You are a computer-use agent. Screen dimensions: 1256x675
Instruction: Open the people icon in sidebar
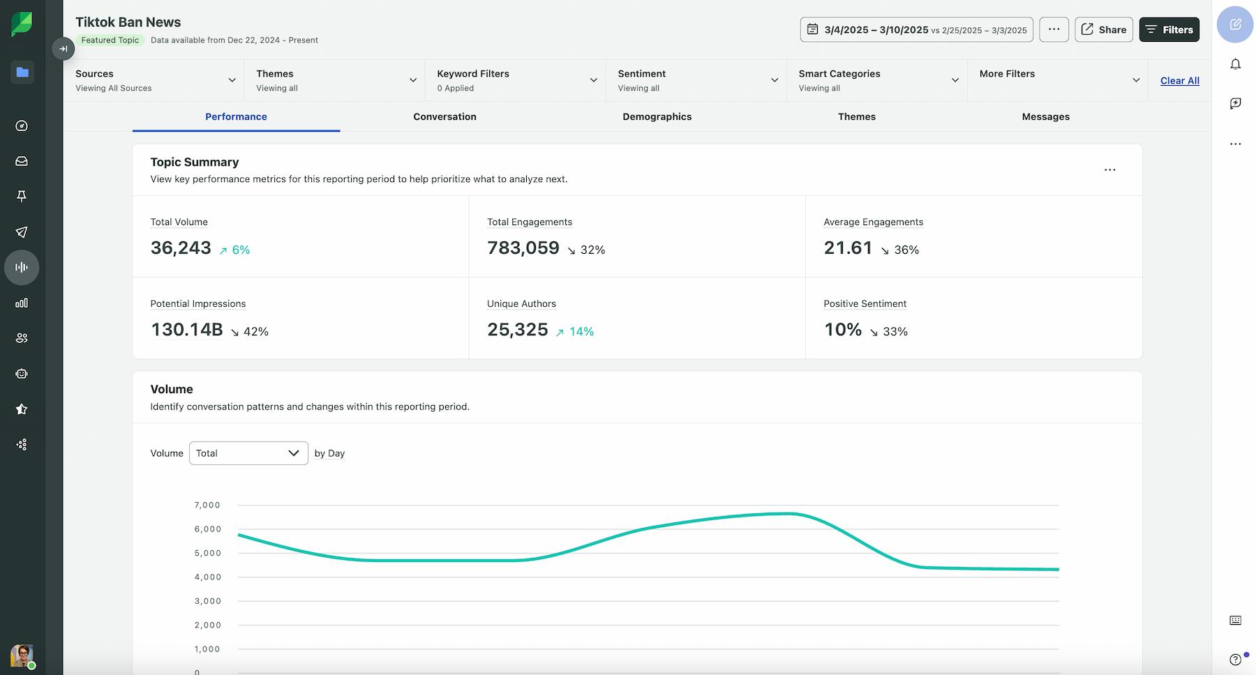point(22,338)
